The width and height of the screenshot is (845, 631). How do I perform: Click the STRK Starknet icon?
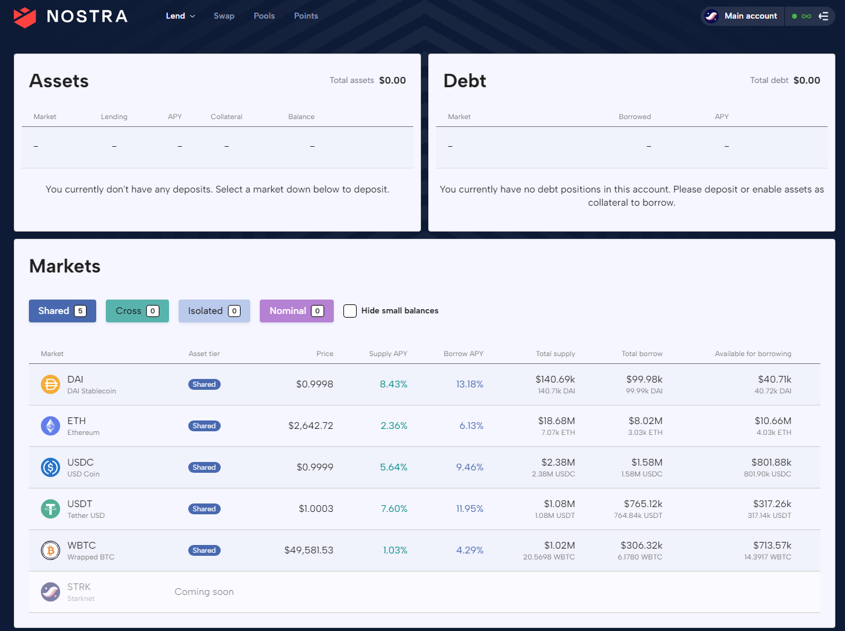(x=51, y=592)
